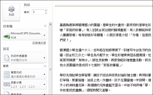This screenshot has width=153, height=95.
Task: Click the stacked pages icon for 列印所有頁面
Action: coord(6,58)
